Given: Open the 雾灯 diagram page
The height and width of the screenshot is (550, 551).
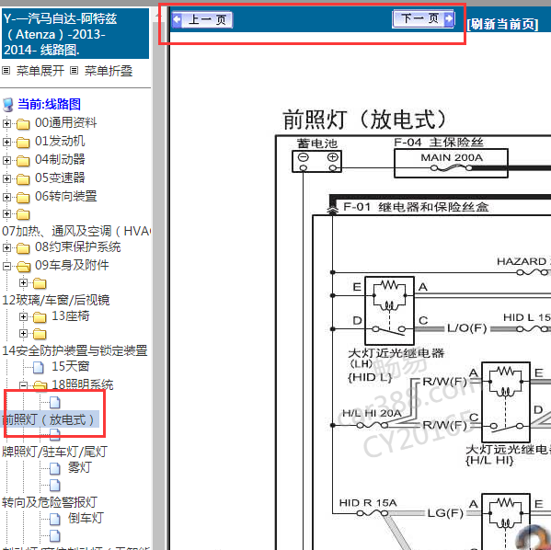Looking at the screenshot, I should [80, 467].
